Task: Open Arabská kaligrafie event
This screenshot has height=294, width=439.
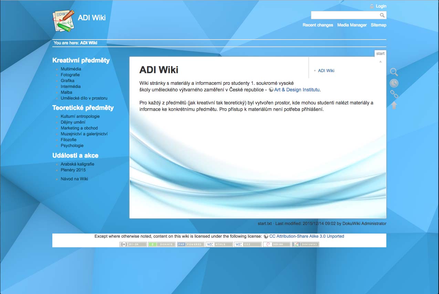Action: (x=77, y=164)
